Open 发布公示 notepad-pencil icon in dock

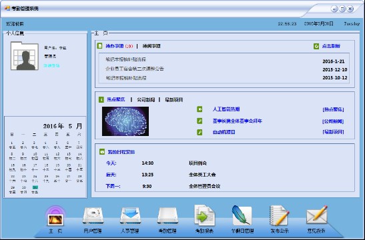point(279,215)
